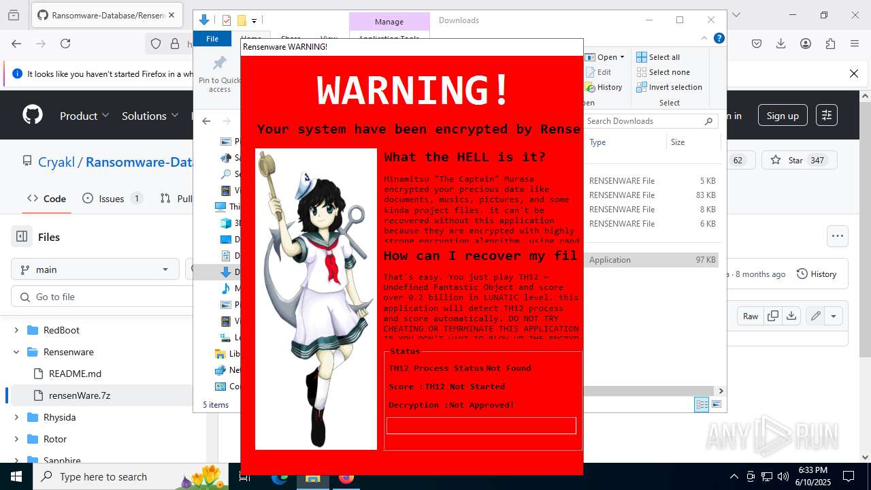Click Search Downloads field in Explorer

point(650,121)
